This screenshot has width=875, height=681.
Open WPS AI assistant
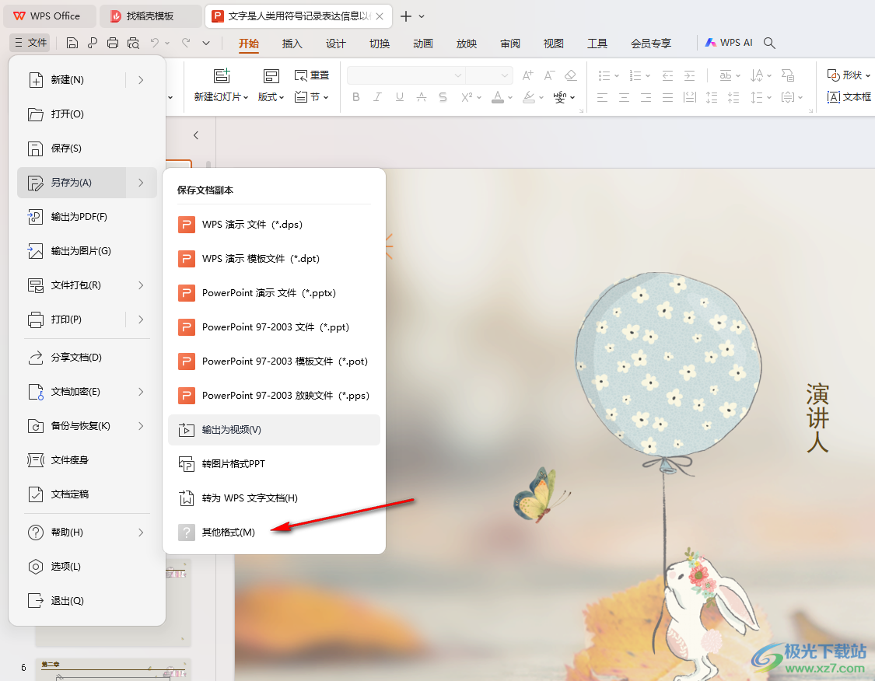pyautogui.click(x=729, y=43)
